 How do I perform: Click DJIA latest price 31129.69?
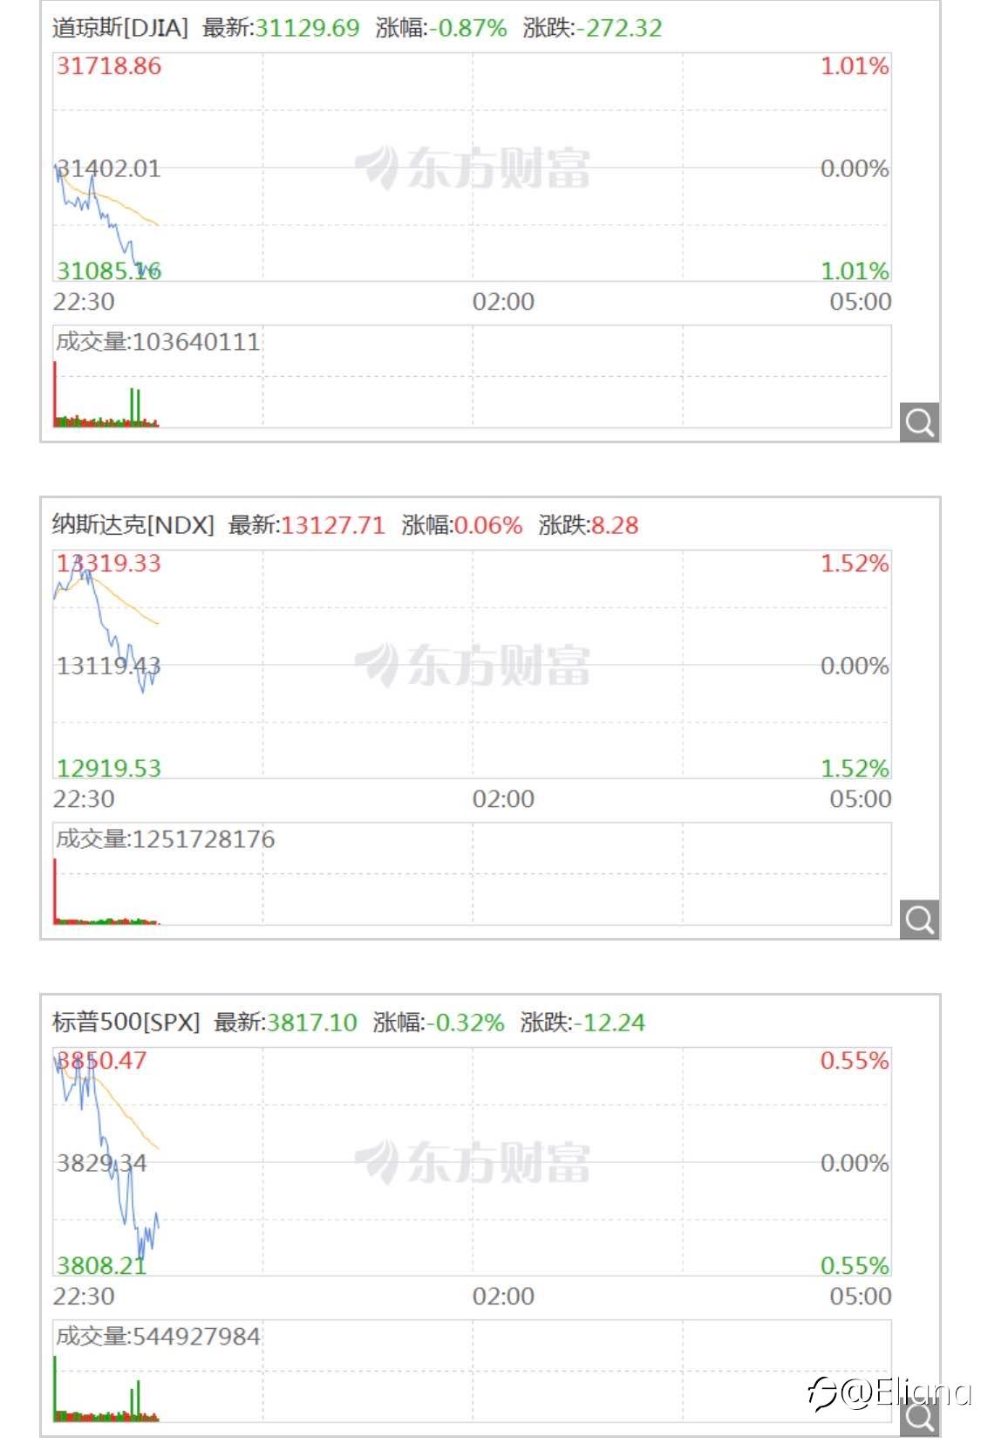tap(307, 28)
